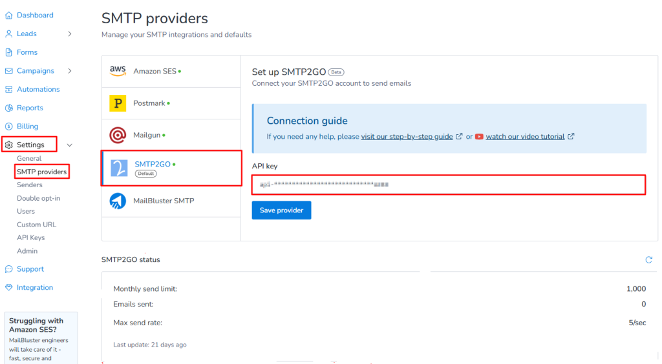Click the SMTP2GO status heading
This screenshot has width=662, height=364.
(x=131, y=260)
